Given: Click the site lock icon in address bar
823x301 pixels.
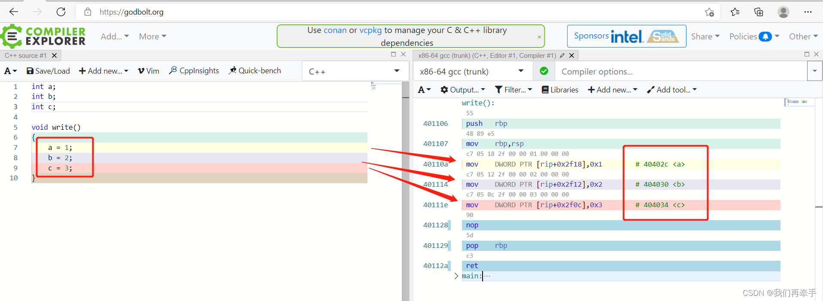Looking at the screenshot, I should click(x=88, y=12).
